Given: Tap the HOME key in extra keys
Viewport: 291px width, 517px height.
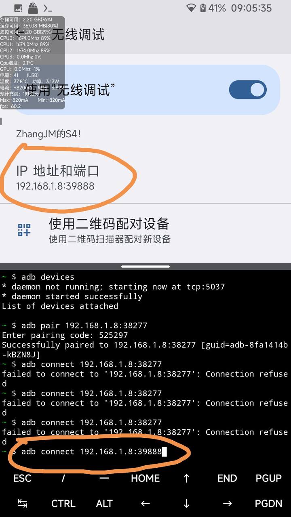Looking at the screenshot, I should pyautogui.click(x=145, y=479).
